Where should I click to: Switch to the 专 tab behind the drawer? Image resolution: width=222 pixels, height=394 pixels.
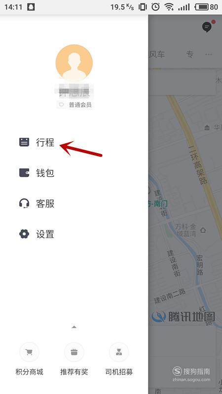tap(190, 54)
